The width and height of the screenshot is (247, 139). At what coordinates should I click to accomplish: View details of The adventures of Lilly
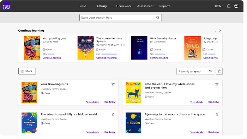[93, 132]
